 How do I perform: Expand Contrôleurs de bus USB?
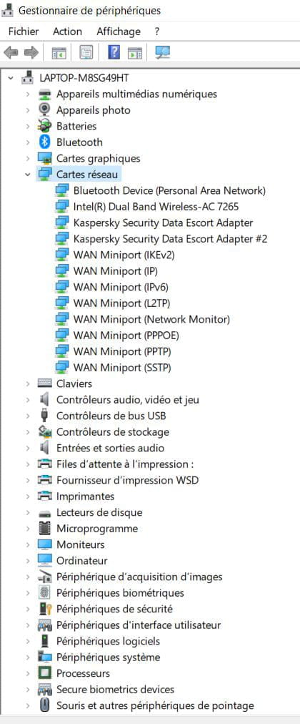click(28, 416)
